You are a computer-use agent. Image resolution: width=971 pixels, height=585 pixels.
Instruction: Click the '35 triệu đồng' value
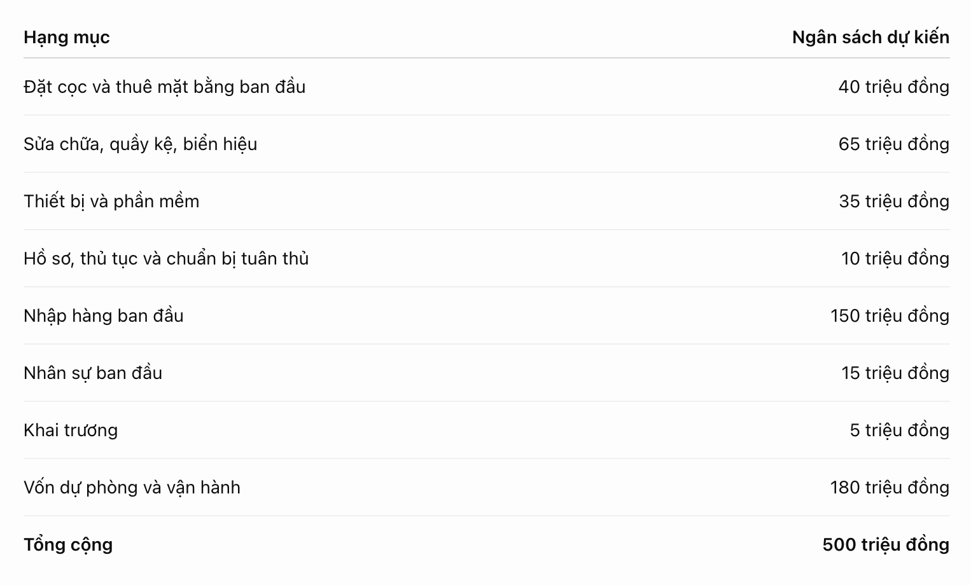[893, 202]
